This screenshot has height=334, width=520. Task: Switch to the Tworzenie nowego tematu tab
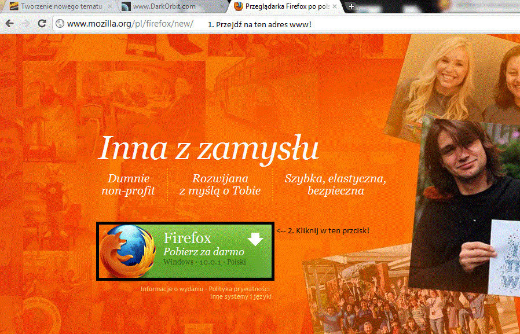(61, 6)
